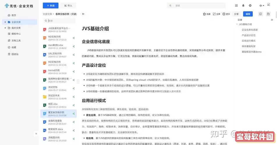277x145 pixels.
Task: Click the 导入 import button
Action: pos(68,6)
